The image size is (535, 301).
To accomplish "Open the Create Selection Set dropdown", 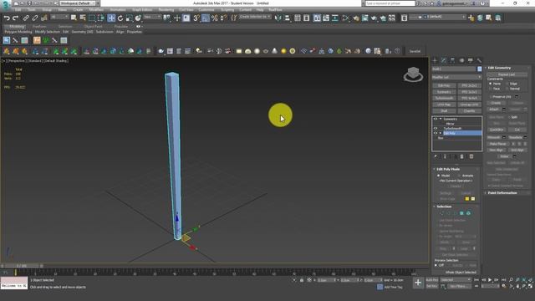I will [x=255, y=17].
